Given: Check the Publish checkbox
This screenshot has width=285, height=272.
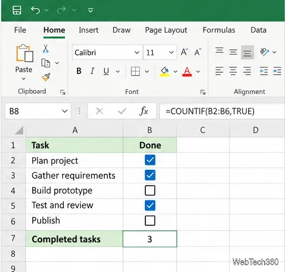Looking at the screenshot, I should 150,221.
